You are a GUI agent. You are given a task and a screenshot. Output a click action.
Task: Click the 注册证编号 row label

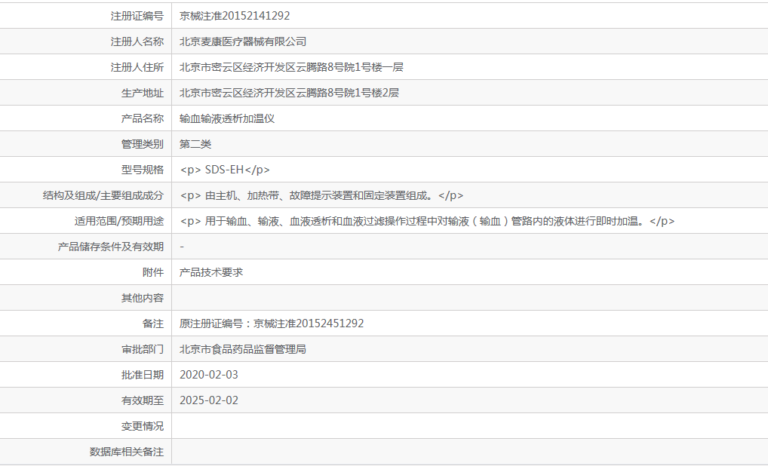pyautogui.click(x=137, y=16)
